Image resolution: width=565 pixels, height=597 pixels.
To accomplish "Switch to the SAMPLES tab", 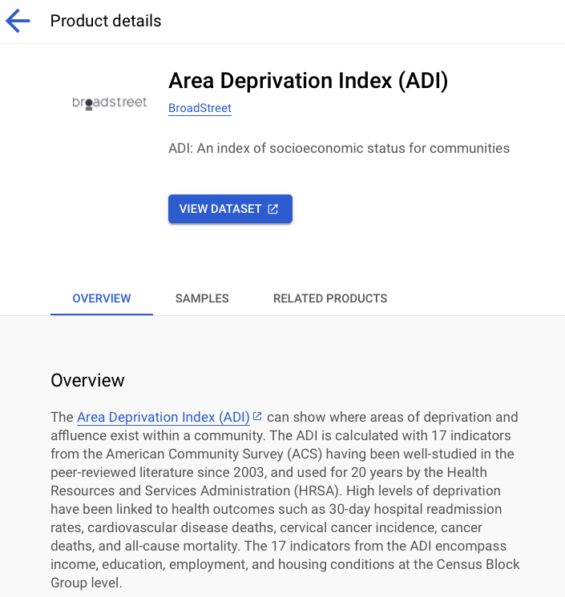I will click(202, 298).
